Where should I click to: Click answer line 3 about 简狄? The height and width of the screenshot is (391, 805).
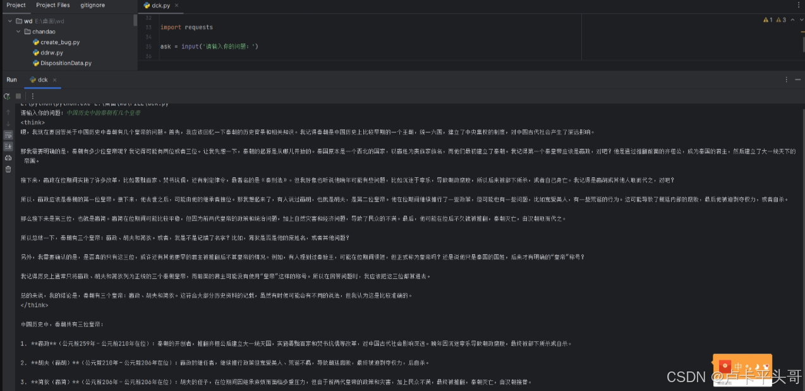tap(276, 382)
